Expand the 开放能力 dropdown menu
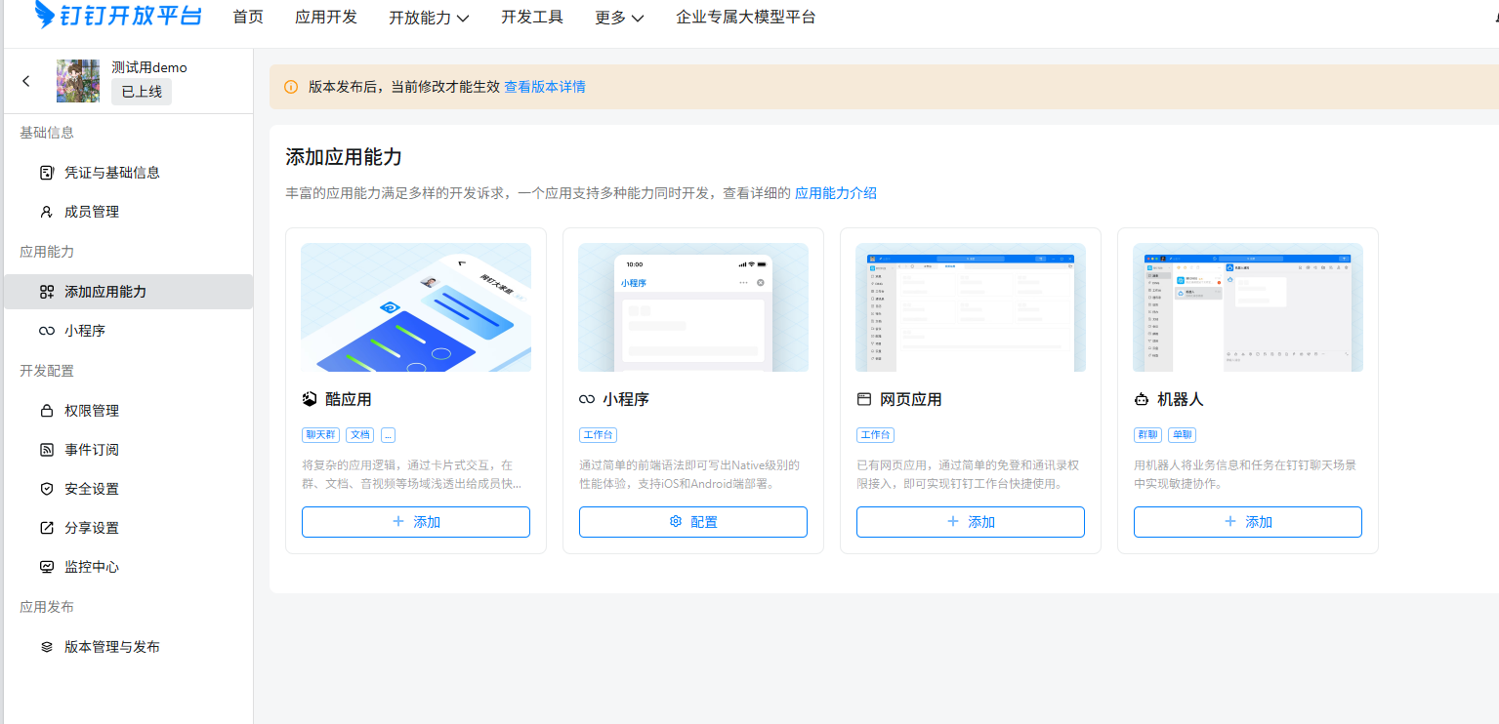This screenshot has width=1499, height=724. tap(429, 17)
